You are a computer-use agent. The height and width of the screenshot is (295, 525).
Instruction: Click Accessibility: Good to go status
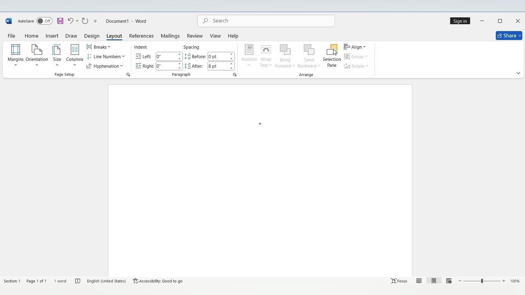[158, 281]
